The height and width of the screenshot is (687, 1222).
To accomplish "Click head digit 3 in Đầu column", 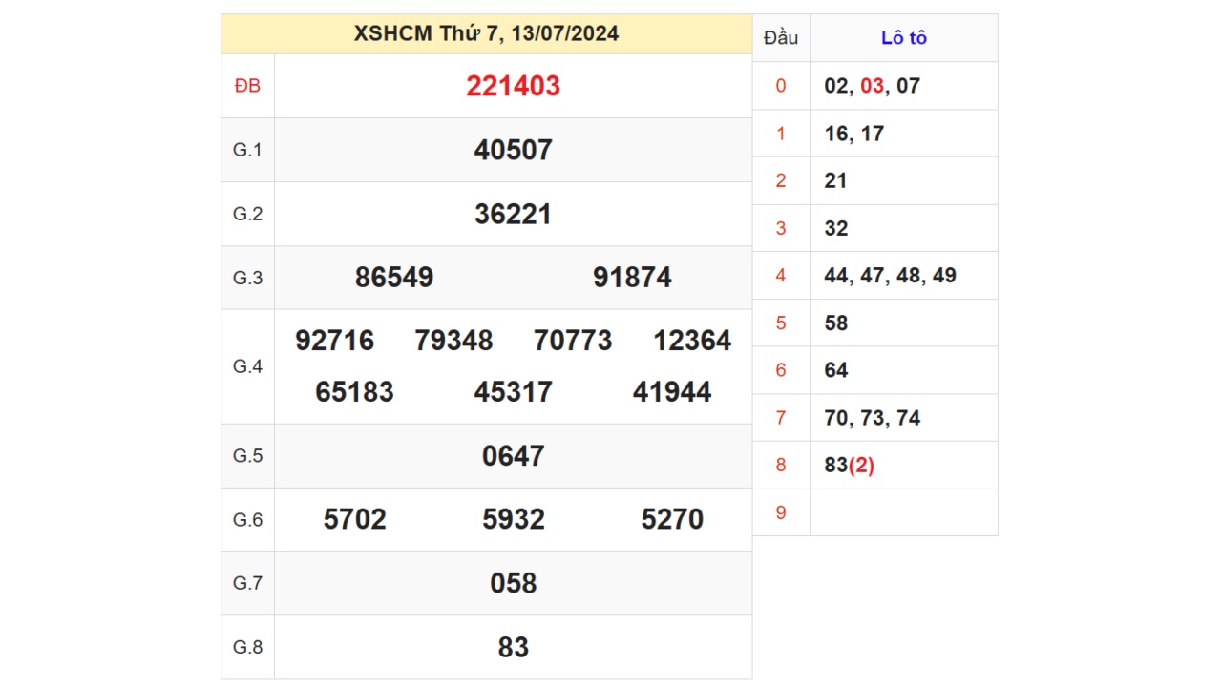I will [781, 228].
